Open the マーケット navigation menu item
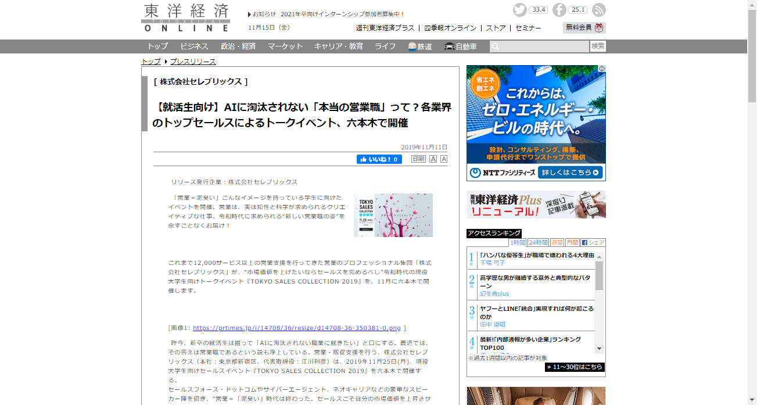This screenshot has width=757, height=405. pyautogui.click(x=285, y=46)
